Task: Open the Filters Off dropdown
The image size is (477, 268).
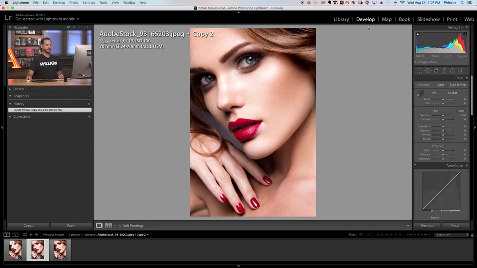Action: click(x=452, y=235)
